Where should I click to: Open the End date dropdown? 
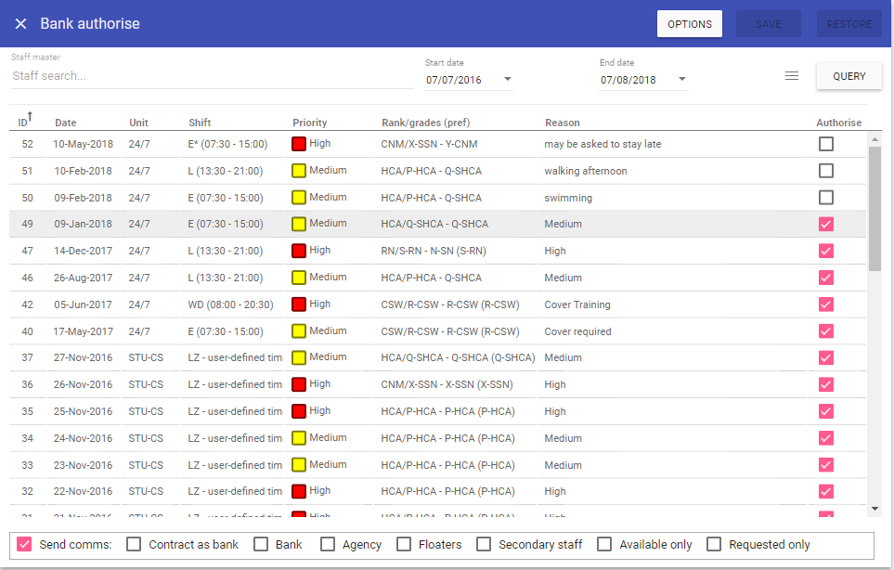[x=682, y=79]
